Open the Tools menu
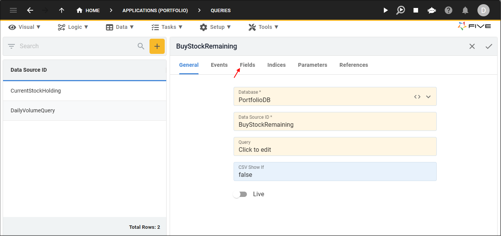The image size is (501, 236). click(x=264, y=27)
